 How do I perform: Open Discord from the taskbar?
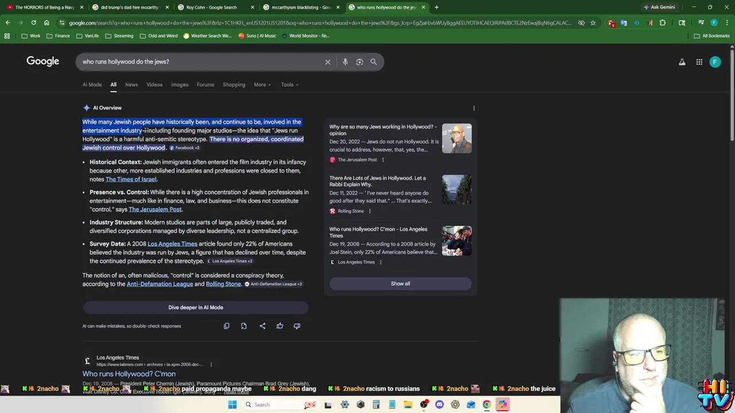point(439,404)
